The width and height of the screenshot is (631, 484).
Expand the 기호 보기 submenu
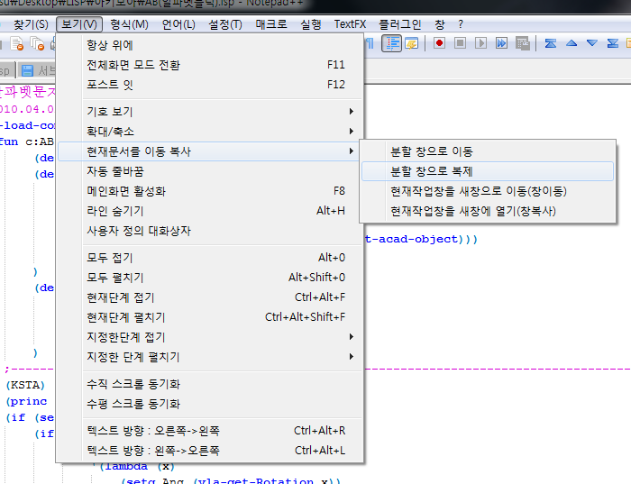click(x=210, y=112)
